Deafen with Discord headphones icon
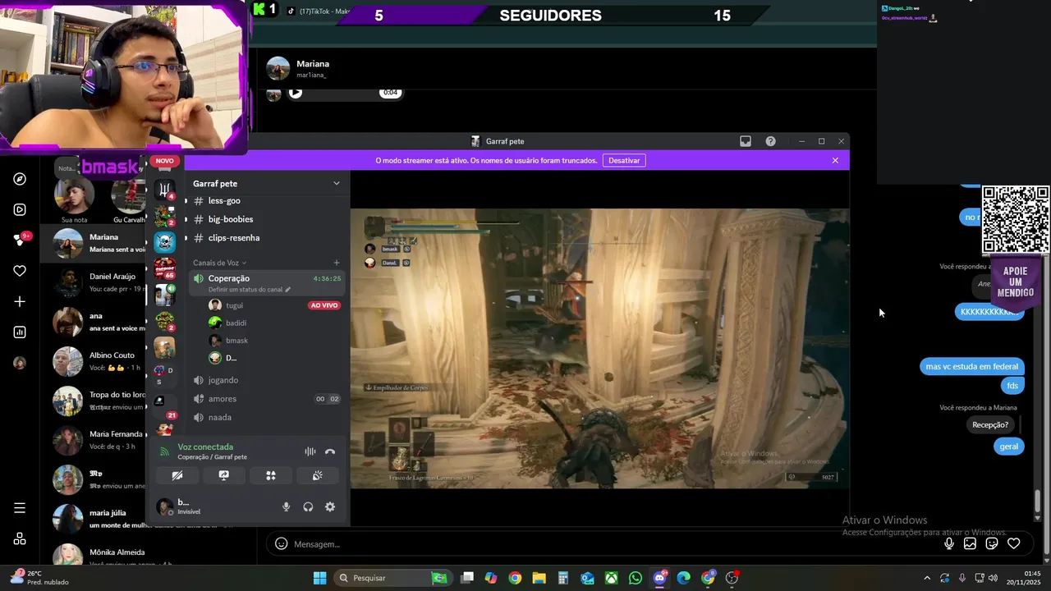Image resolution: width=1051 pixels, height=591 pixels. (x=308, y=507)
